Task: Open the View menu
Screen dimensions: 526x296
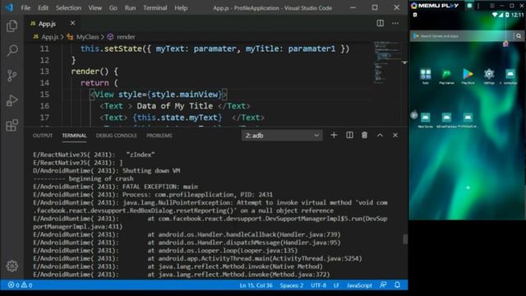Action: pyautogui.click(x=95, y=7)
